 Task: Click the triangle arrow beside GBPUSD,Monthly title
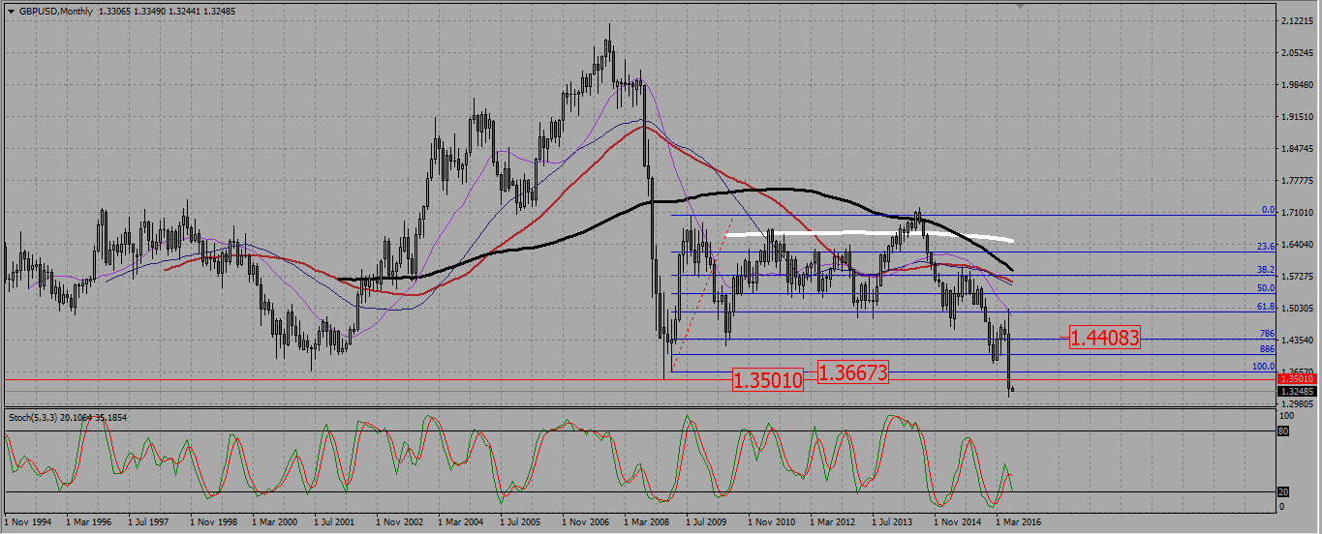point(11,12)
